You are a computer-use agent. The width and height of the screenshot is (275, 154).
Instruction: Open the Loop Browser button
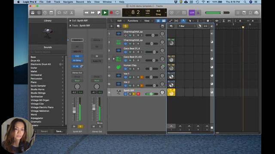point(250,12)
